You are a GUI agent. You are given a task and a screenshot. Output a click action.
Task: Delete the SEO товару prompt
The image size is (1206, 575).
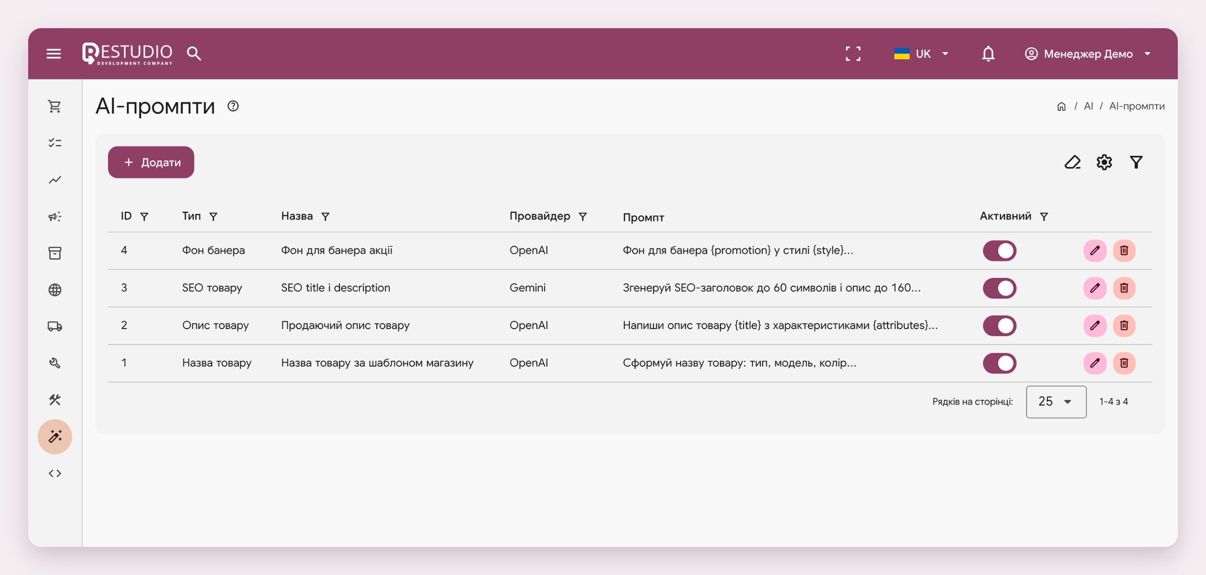pyautogui.click(x=1124, y=288)
